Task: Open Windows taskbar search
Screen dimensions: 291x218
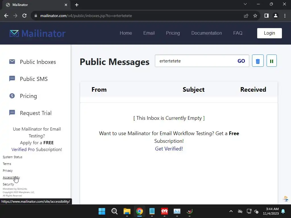Action: 114,211
